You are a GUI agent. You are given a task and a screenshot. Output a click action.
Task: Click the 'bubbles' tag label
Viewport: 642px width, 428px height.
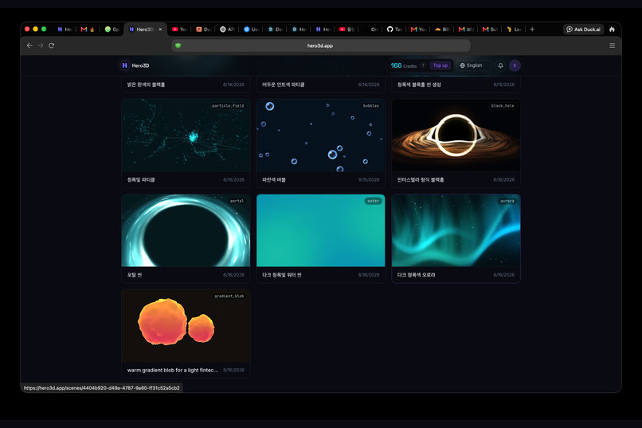point(371,106)
